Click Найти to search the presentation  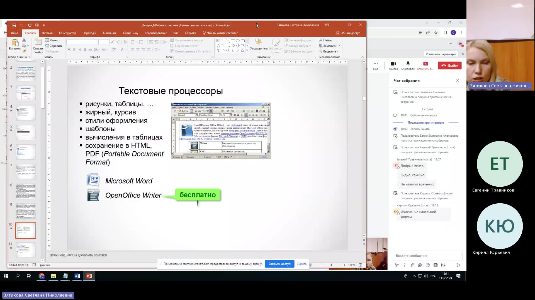(x=325, y=40)
